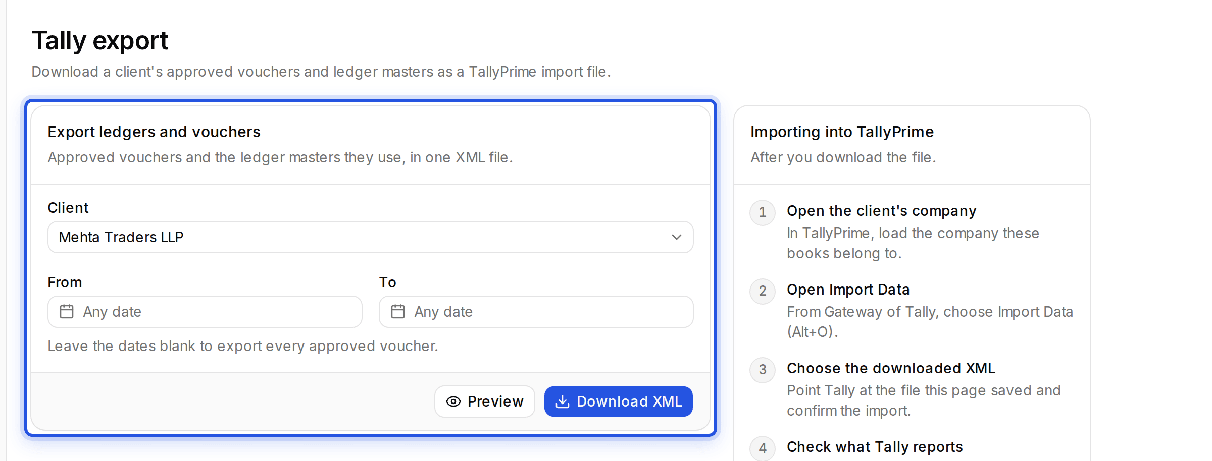Click the To field label
Image resolution: width=1212 pixels, height=461 pixels.
(388, 282)
